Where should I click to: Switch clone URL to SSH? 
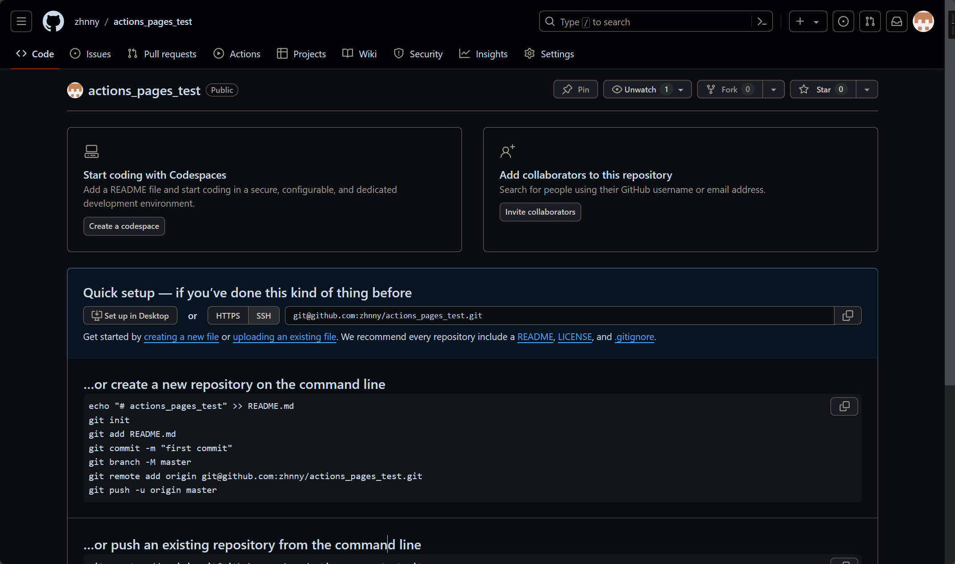(x=263, y=316)
